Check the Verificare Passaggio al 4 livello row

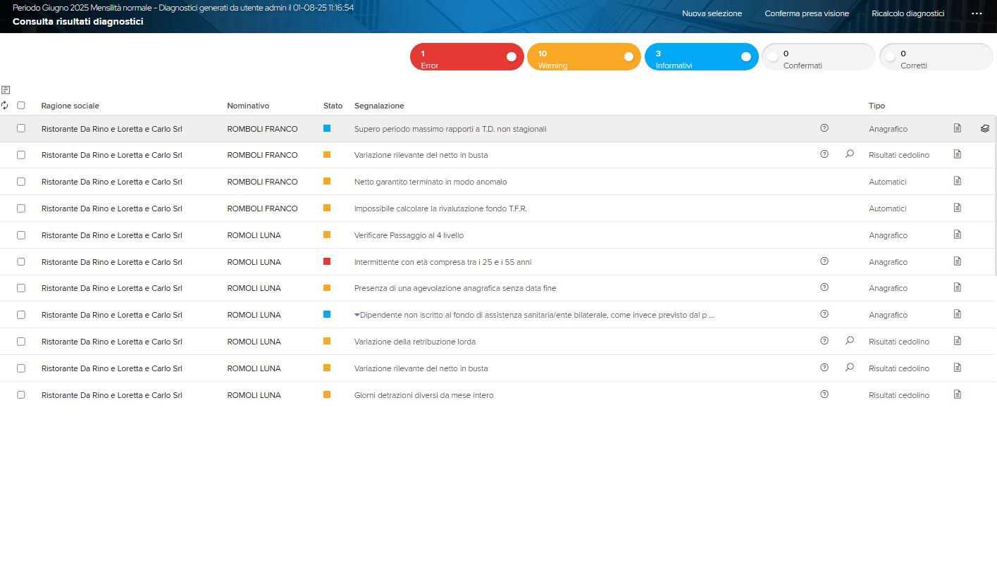(21, 235)
